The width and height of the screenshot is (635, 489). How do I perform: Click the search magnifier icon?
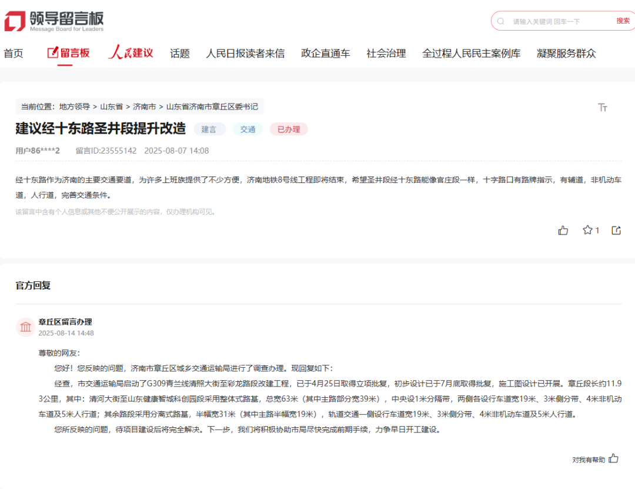point(501,21)
